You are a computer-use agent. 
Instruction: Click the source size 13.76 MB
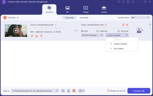(57, 32)
